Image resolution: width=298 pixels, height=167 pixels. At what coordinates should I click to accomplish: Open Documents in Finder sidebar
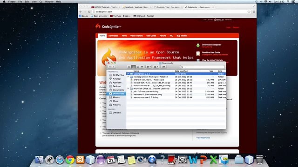(x=116, y=90)
